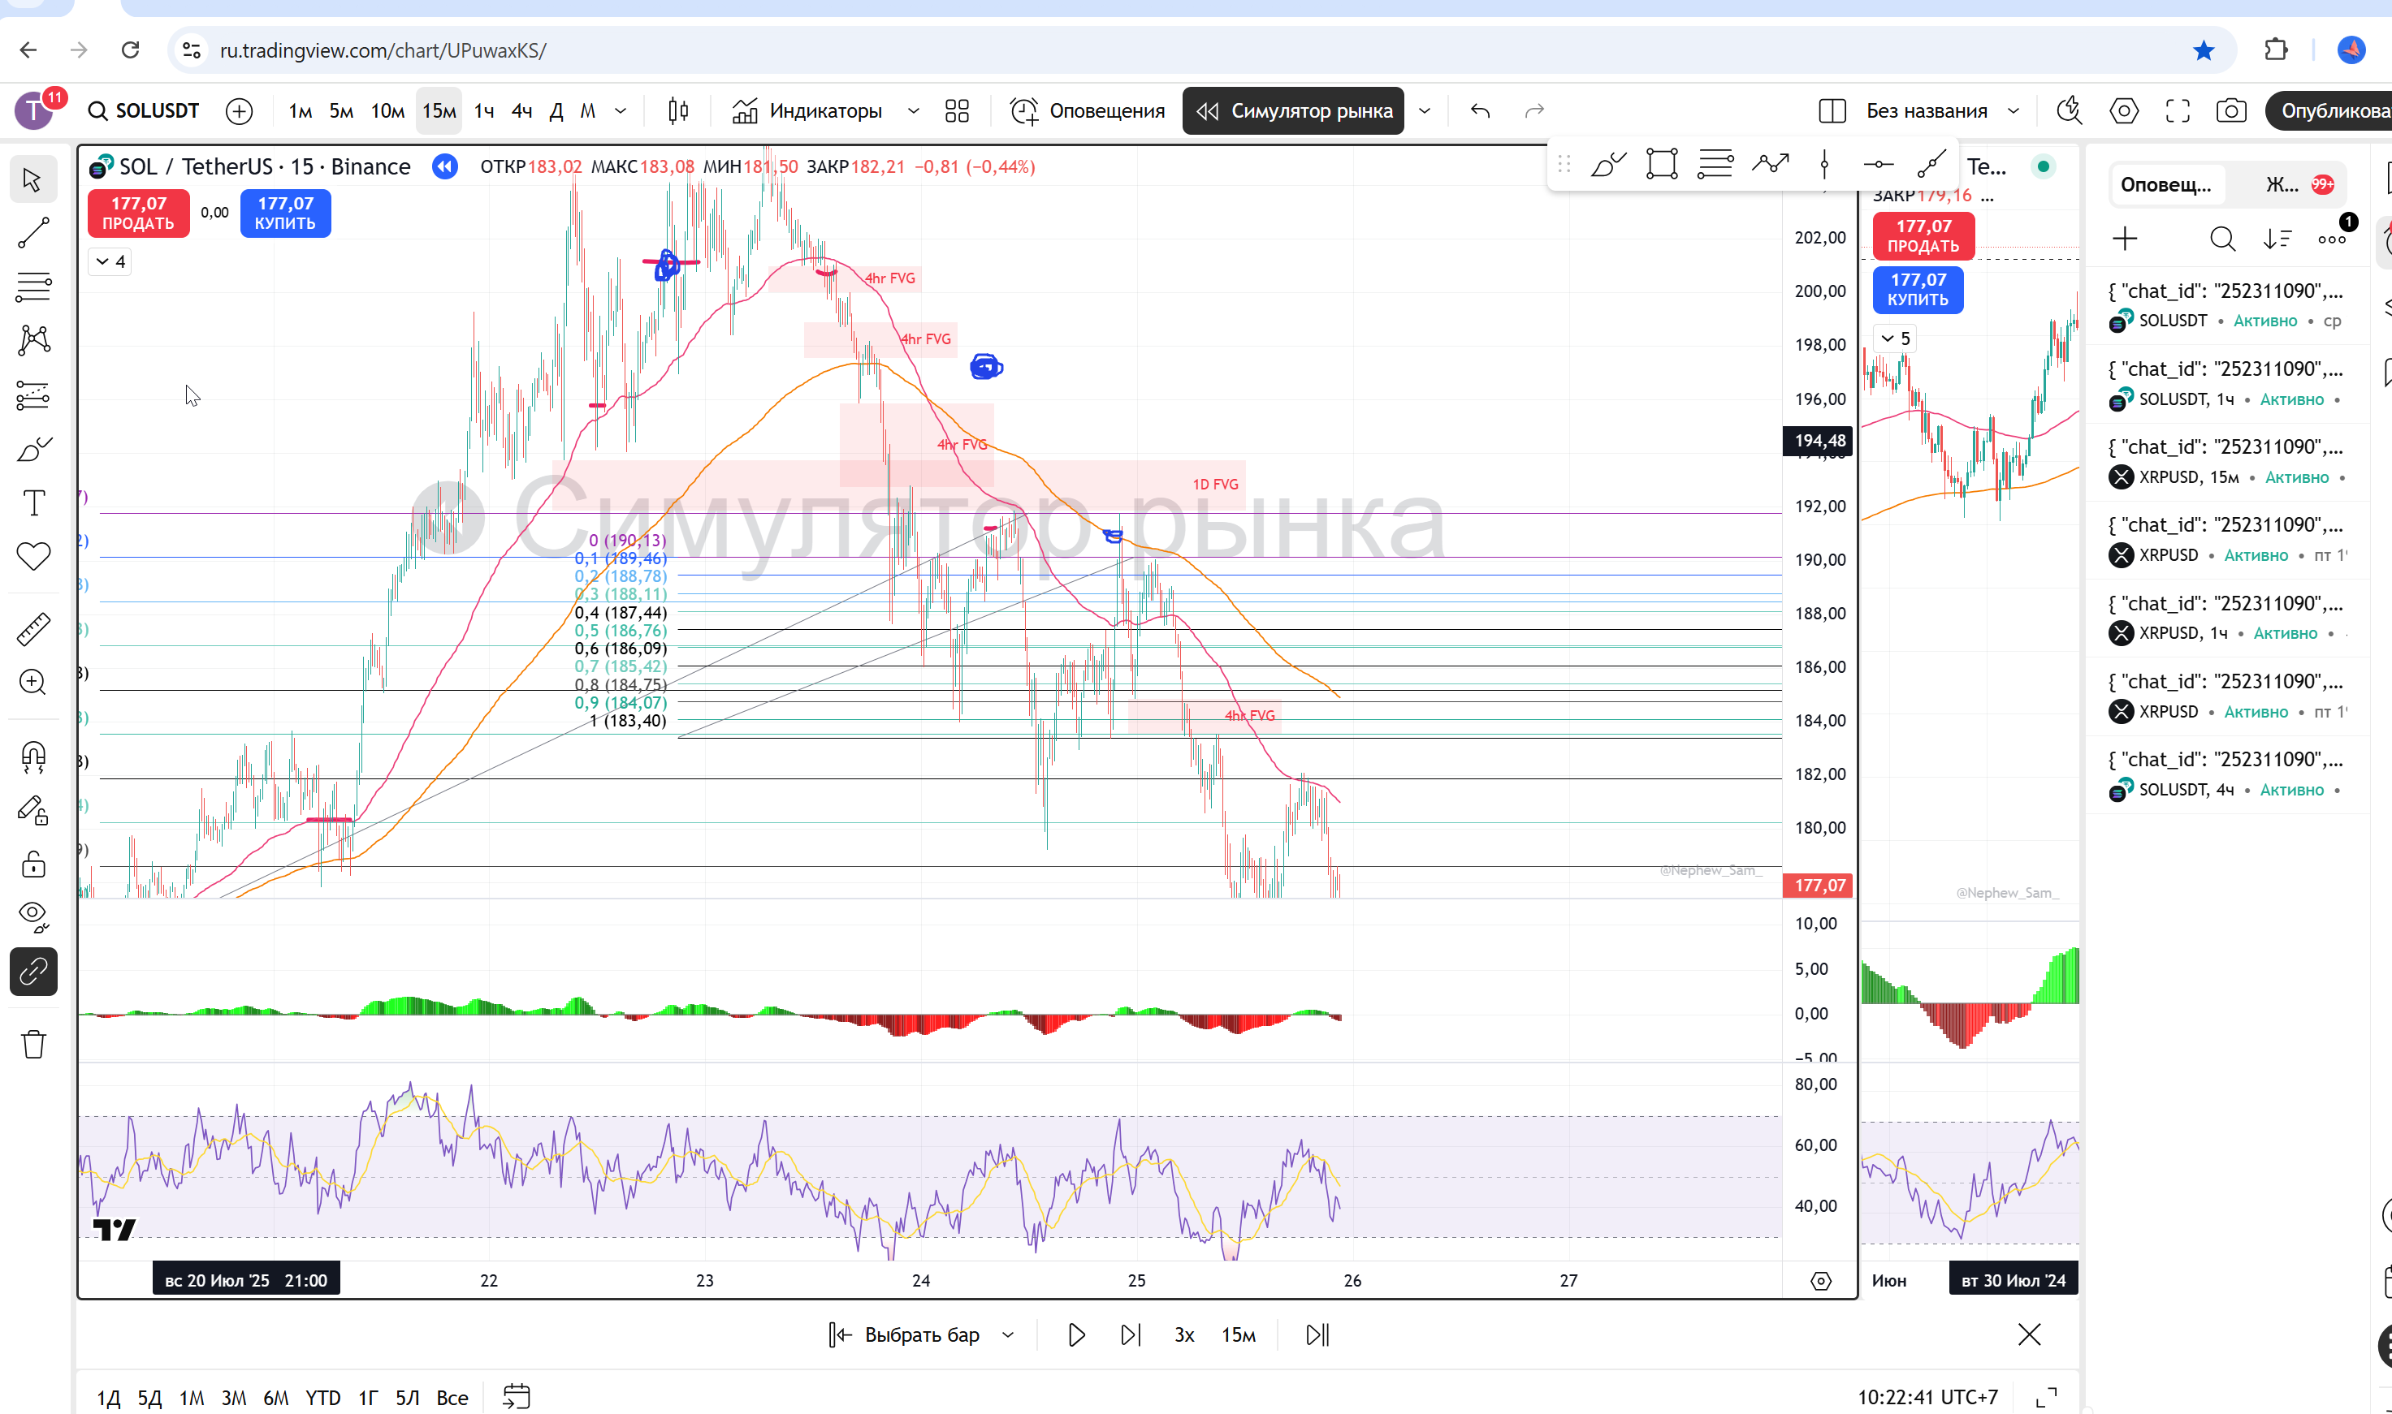The width and height of the screenshot is (2392, 1414).
Task: Open the Оповещ... alerts tab
Action: point(2165,185)
